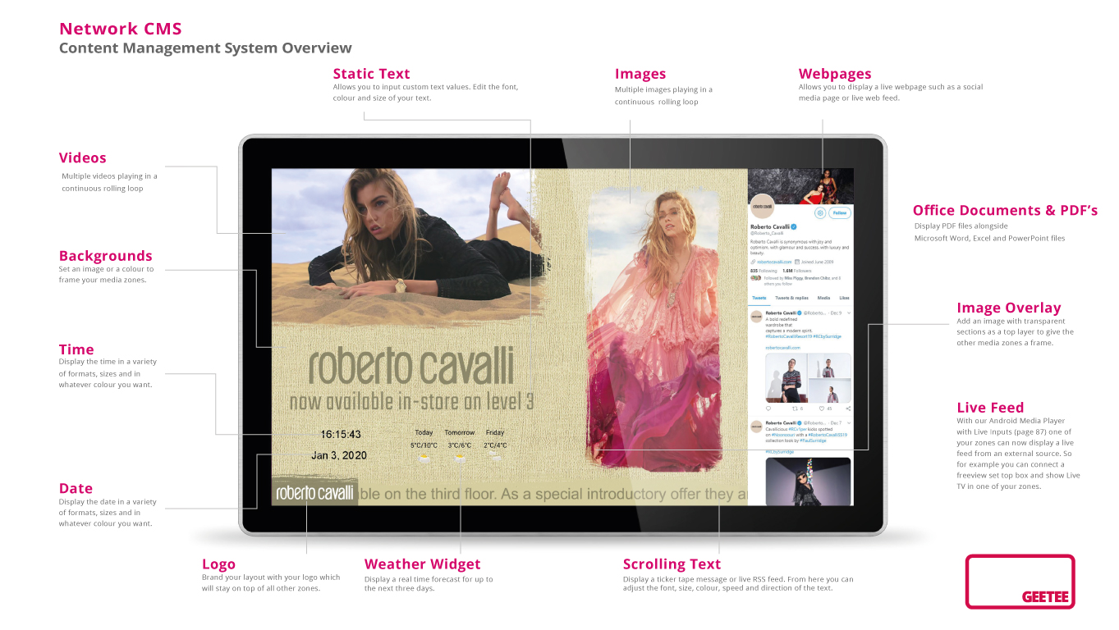Click the 'Backgrounds' heading
This screenshot has width=1119, height=630.
tap(106, 256)
